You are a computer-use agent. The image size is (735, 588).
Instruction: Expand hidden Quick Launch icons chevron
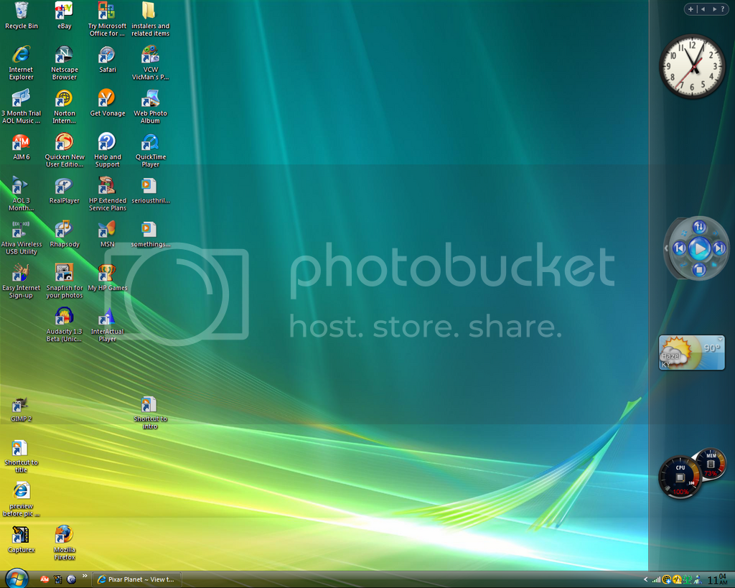[85, 576]
